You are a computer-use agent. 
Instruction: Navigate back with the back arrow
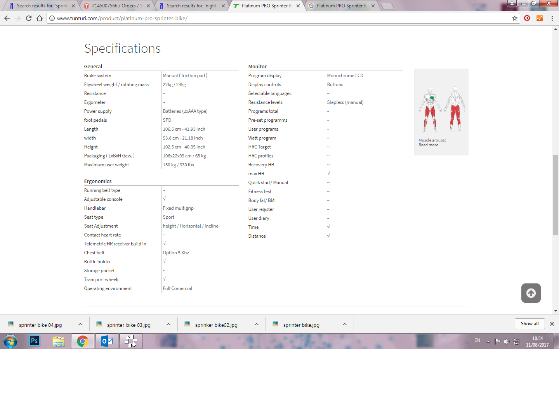pyautogui.click(x=7, y=18)
